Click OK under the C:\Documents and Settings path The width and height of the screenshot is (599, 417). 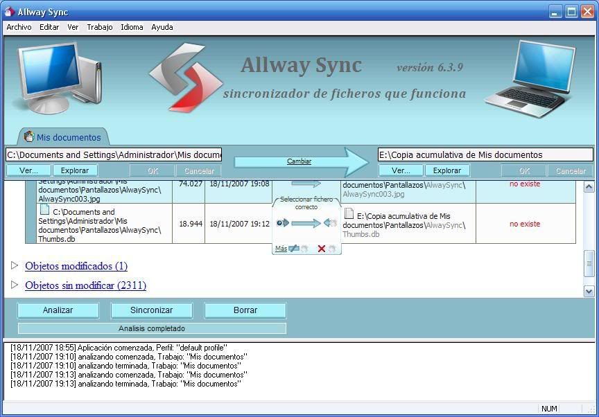153,171
